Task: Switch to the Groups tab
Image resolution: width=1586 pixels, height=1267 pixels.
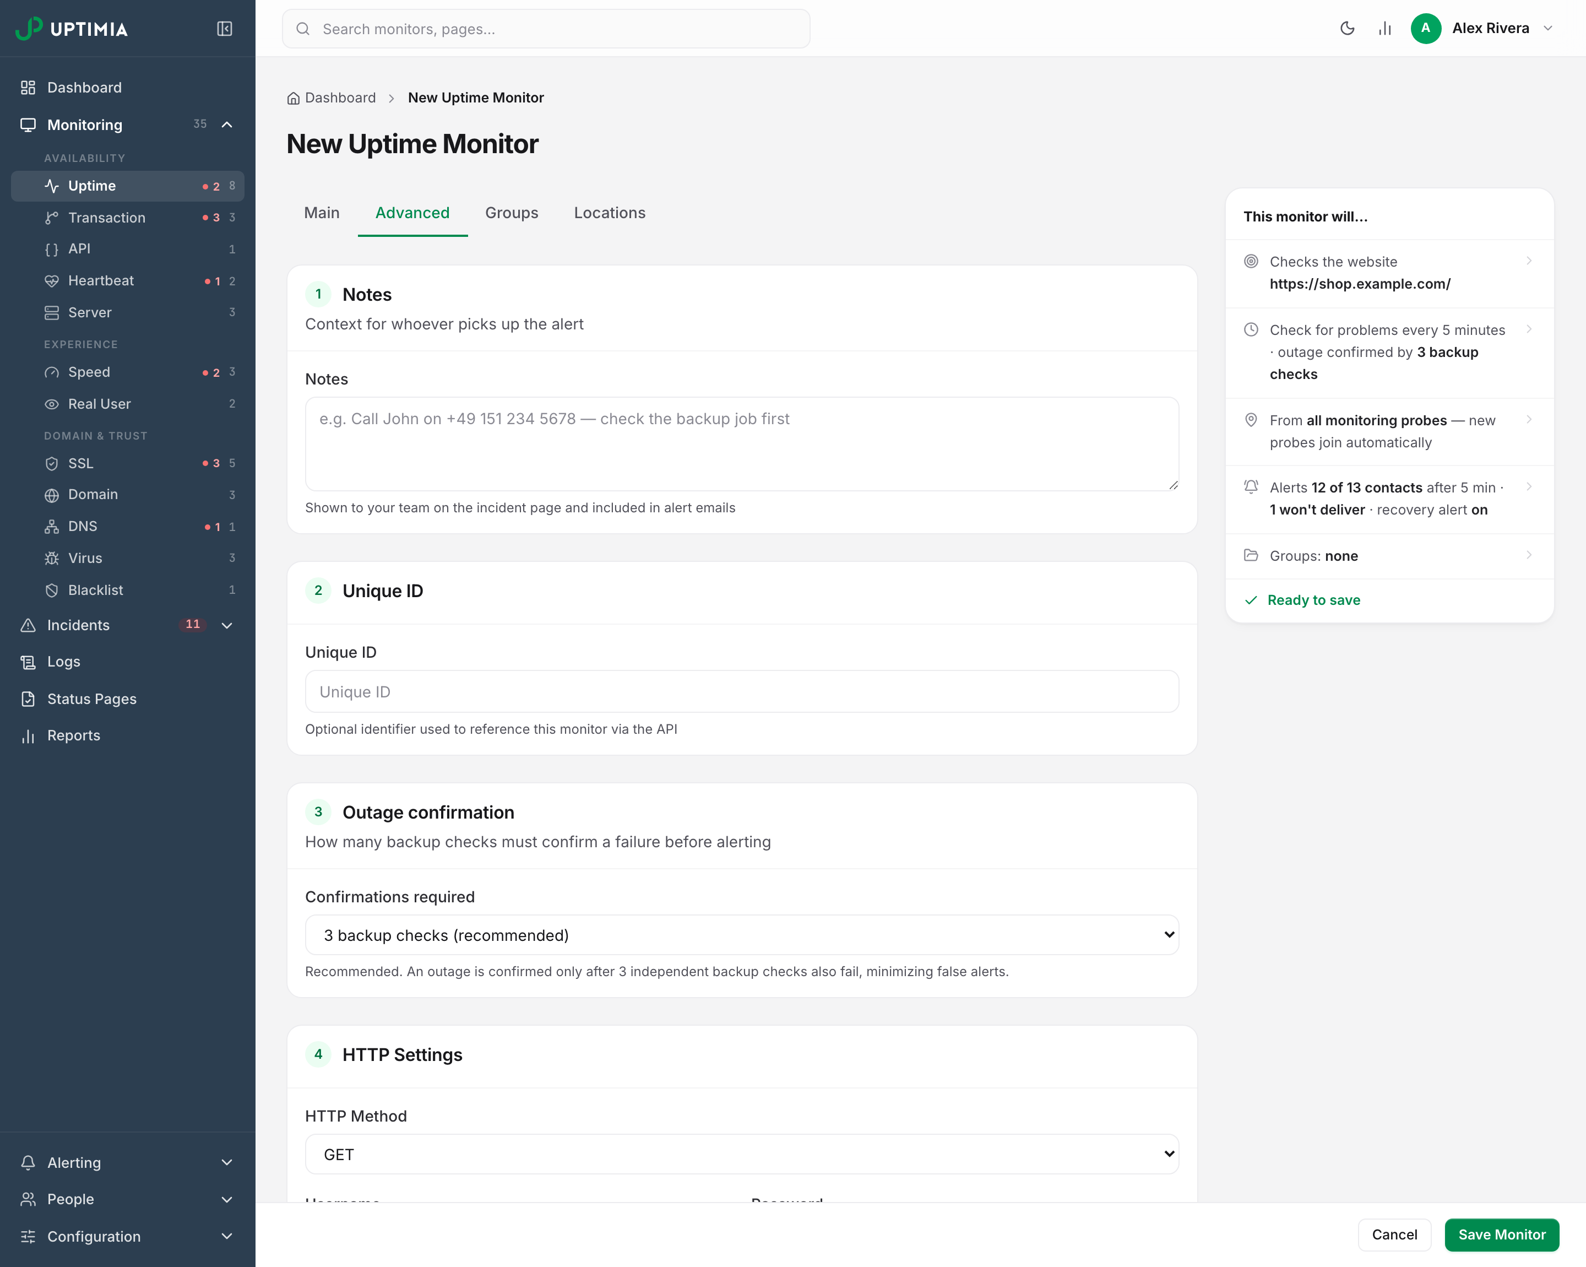Action: coord(511,213)
